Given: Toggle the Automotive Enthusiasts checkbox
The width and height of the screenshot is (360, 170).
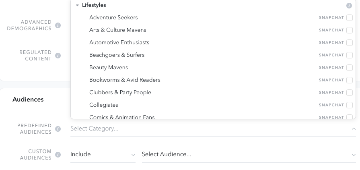Looking at the screenshot, I should (x=350, y=43).
